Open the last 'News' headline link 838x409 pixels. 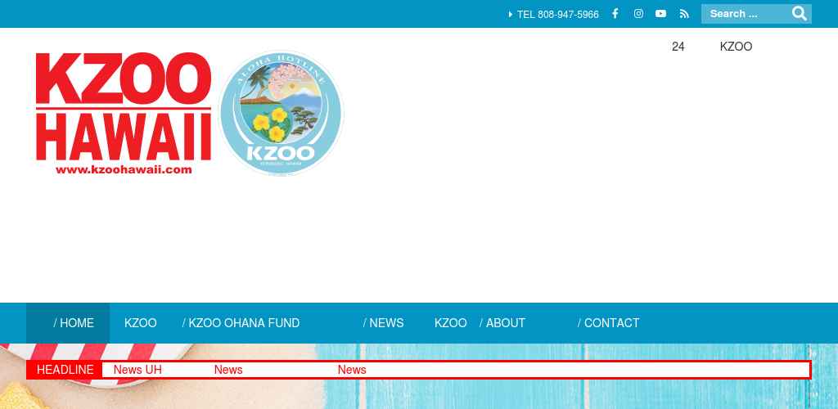pyautogui.click(x=352, y=370)
